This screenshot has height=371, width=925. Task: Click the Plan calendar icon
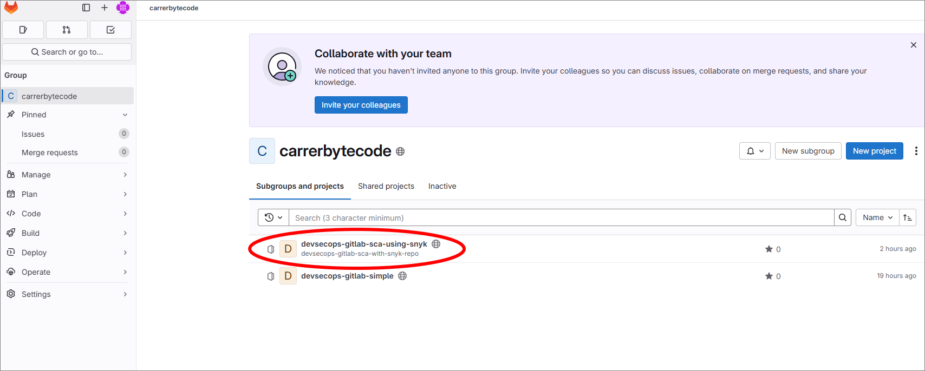pyautogui.click(x=11, y=194)
